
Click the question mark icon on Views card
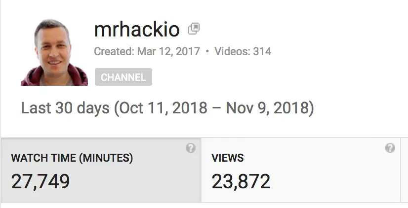(390, 148)
